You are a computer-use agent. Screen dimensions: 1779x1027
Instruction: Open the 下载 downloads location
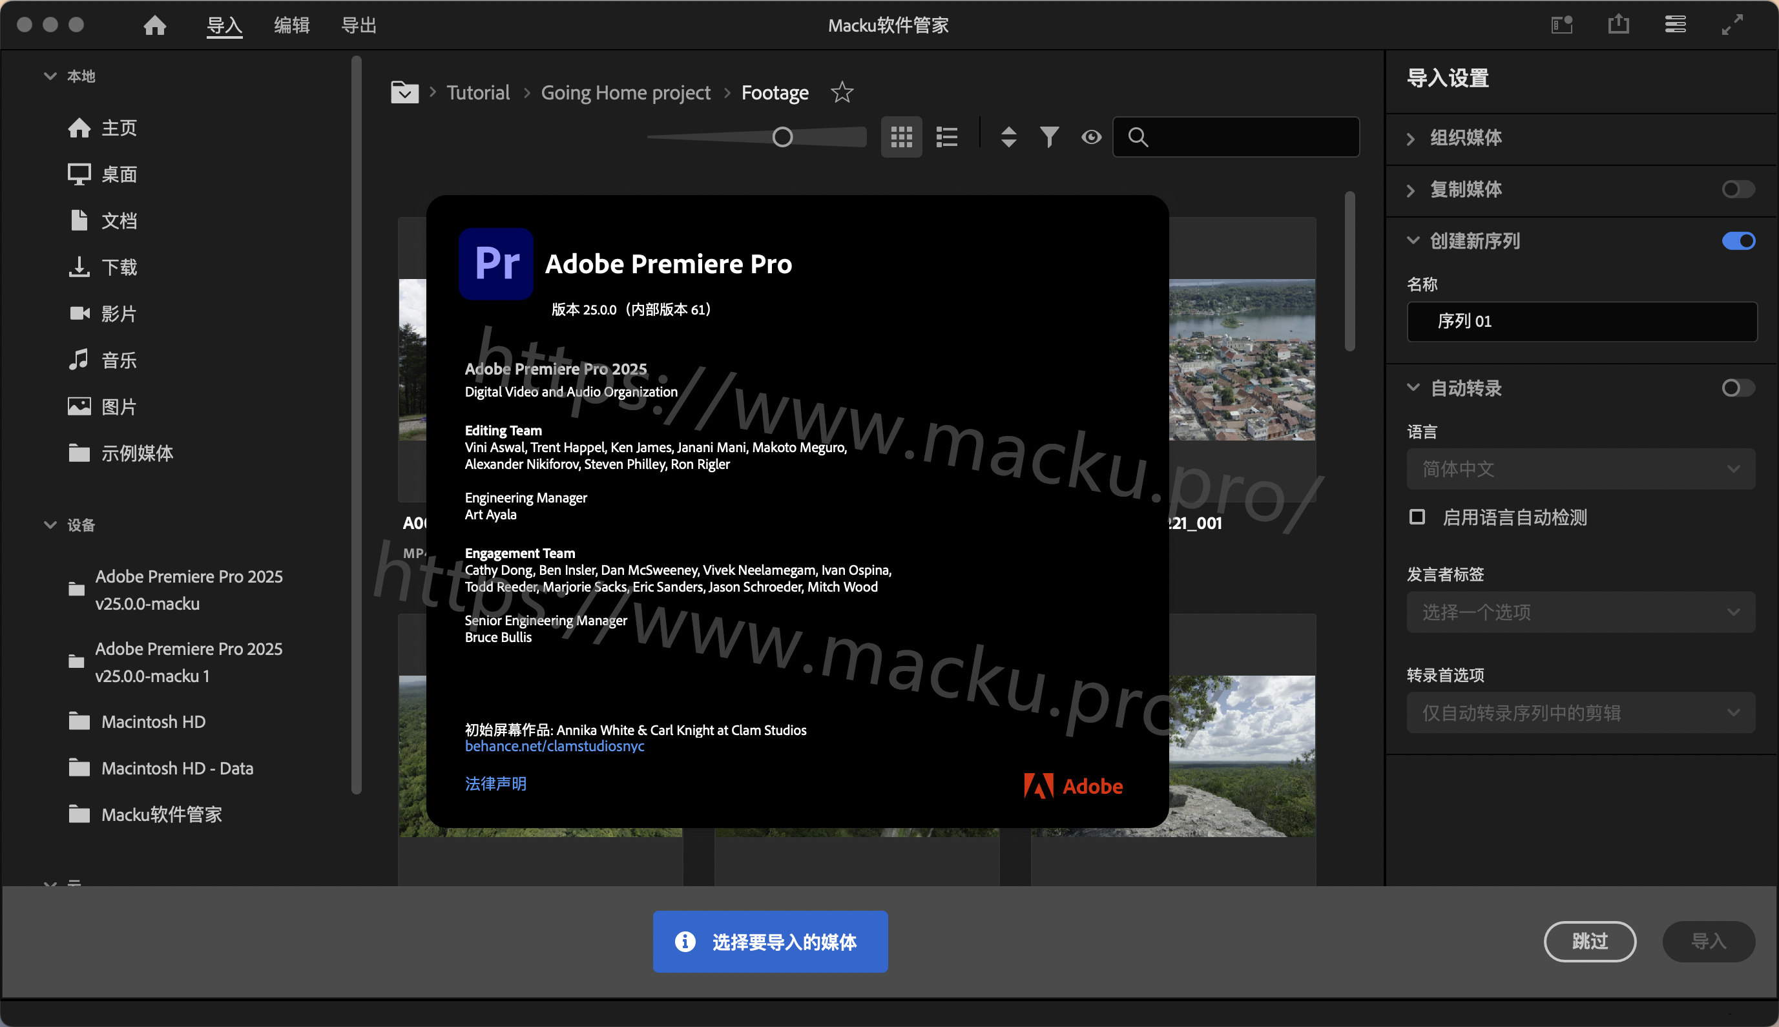pos(102,267)
